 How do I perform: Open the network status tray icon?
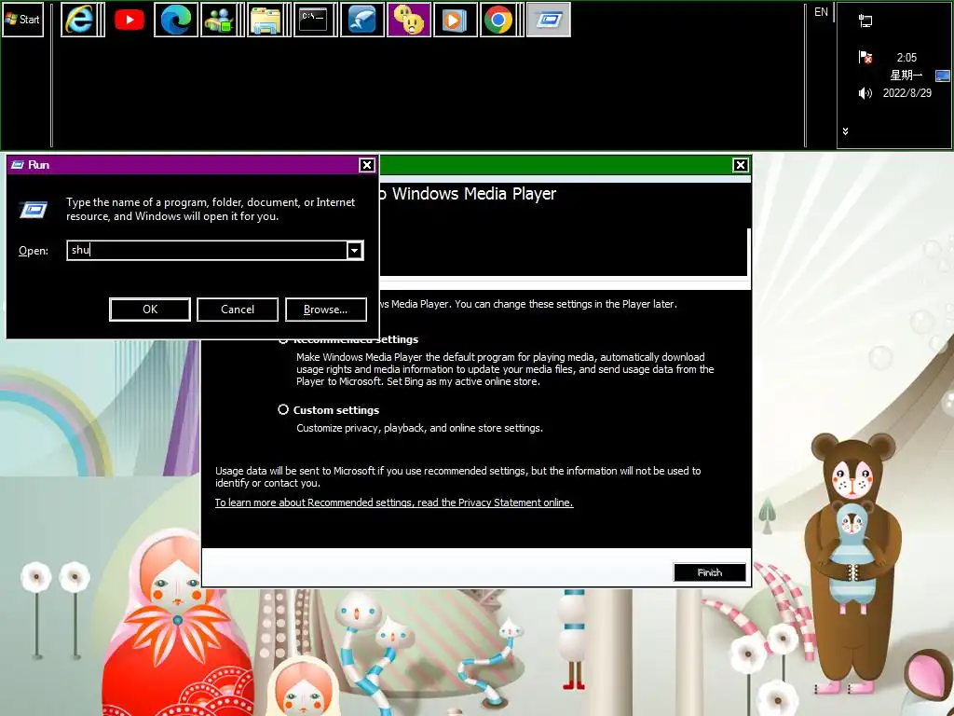click(865, 21)
